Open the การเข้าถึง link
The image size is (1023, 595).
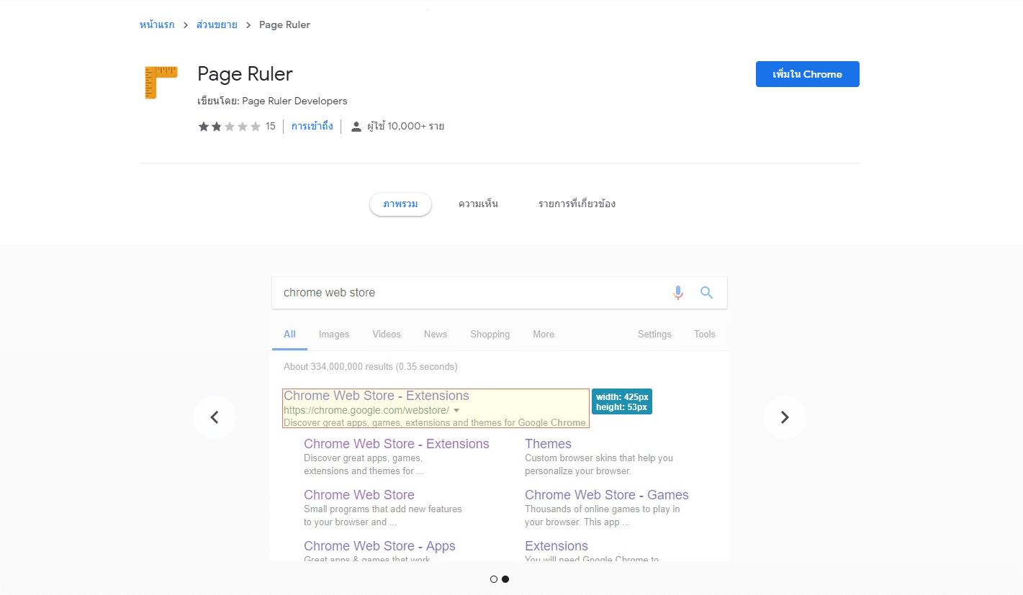pyautogui.click(x=312, y=126)
